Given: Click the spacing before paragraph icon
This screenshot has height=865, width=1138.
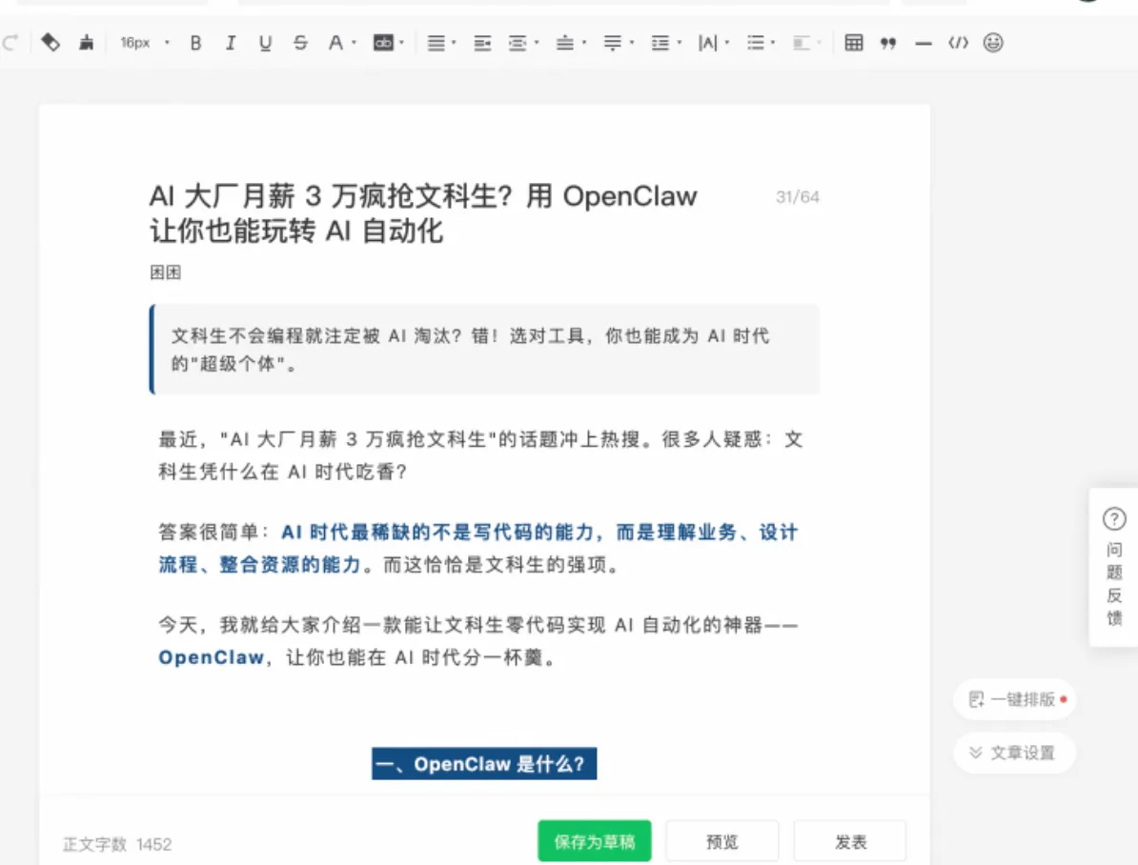Looking at the screenshot, I should (x=564, y=43).
